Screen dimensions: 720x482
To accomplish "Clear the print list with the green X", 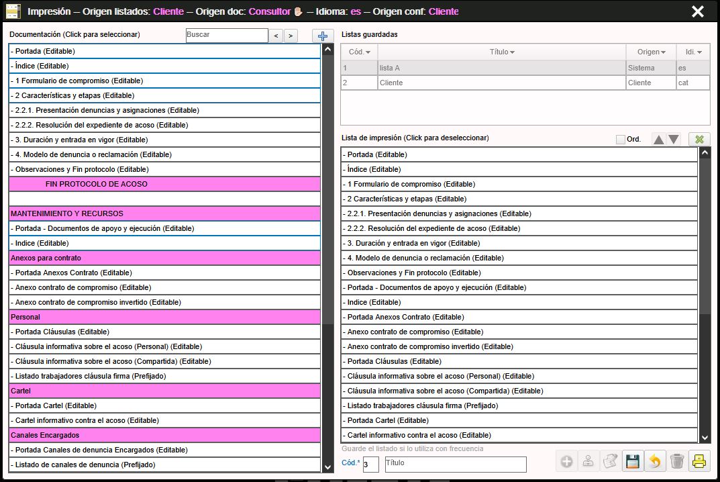I will [x=699, y=140].
